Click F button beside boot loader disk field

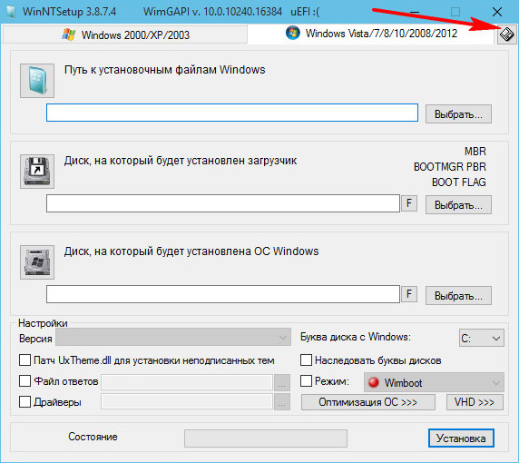click(409, 203)
